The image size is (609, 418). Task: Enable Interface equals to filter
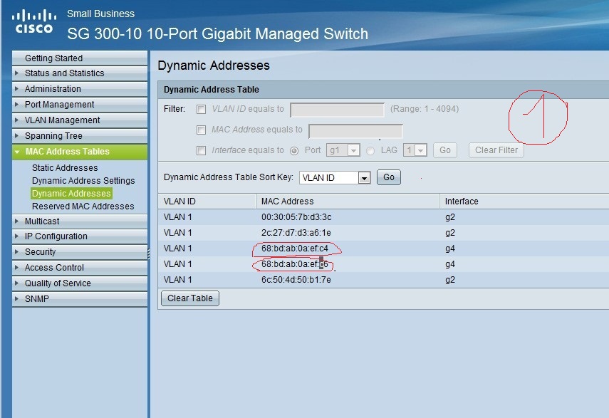(201, 150)
